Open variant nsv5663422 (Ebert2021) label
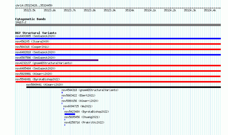The image size is (228, 135). pyautogui.click(x=78, y=95)
